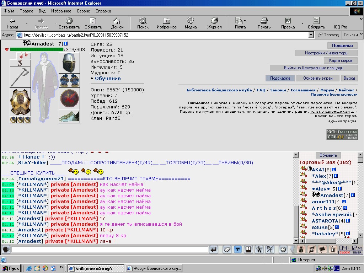
Task: Click the eraser clear chat icon
Action: [227, 250]
